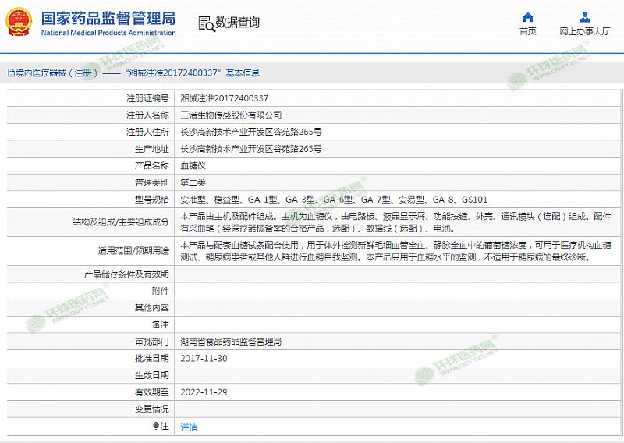Click the 数据查询 magnifier document icon
The height and width of the screenshot is (443, 624).
(x=204, y=22)
